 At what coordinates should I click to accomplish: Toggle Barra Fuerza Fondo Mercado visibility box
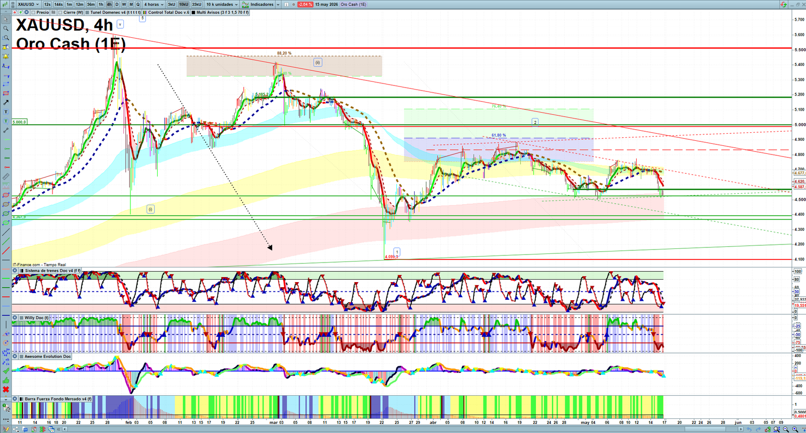pyautogui.click(x=22, y=399)
